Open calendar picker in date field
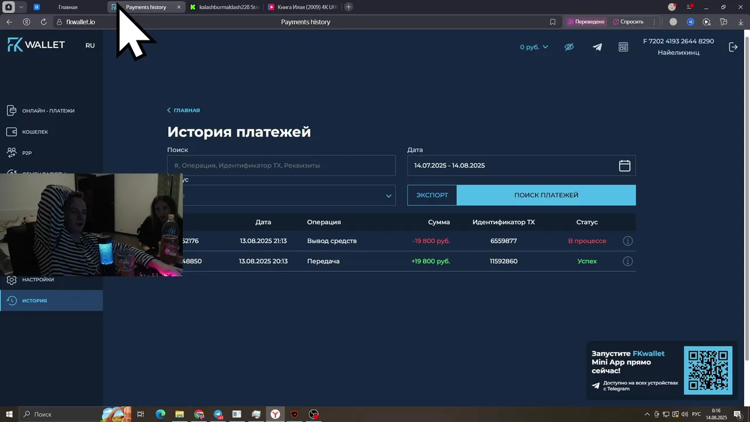Viewport: 750px width, 422px height. [x=625, y=165]
